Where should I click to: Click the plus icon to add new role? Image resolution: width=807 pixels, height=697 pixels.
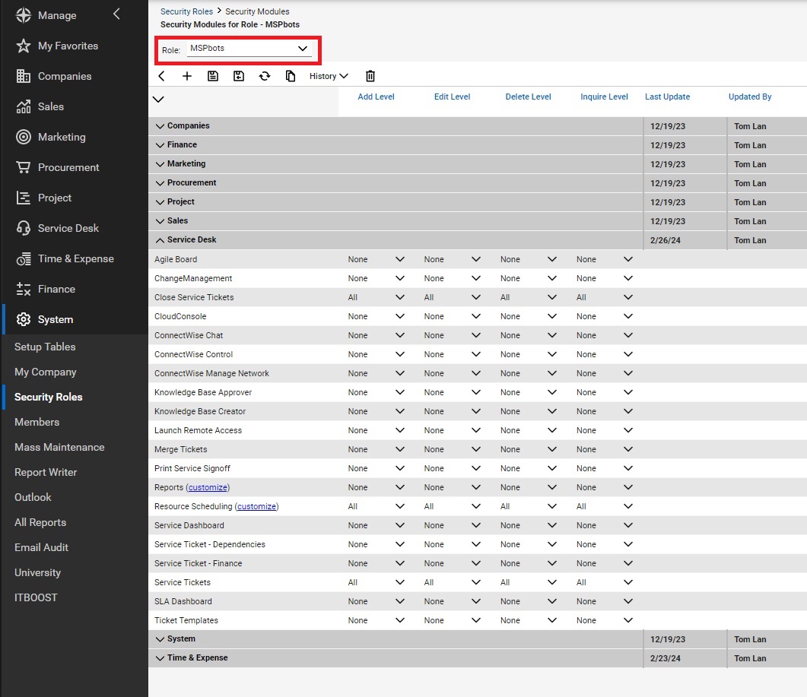(x=187, y=76)
